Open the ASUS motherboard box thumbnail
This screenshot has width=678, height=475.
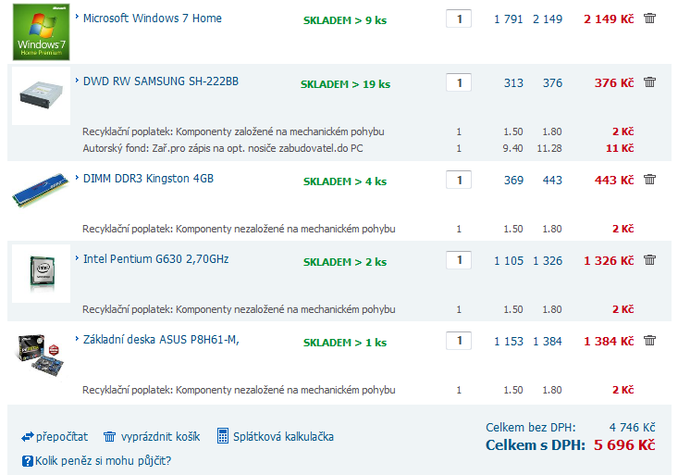pos(40,355)
